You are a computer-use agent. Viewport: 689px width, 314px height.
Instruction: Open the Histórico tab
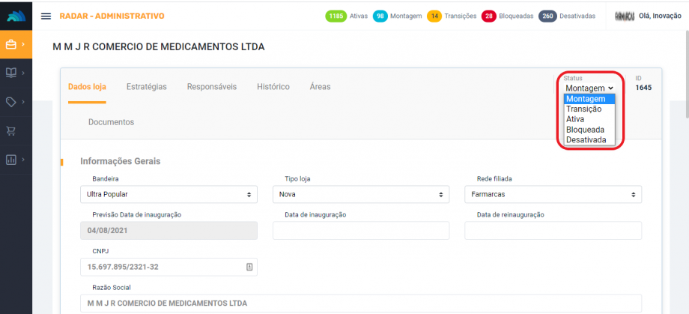point(273,87)
